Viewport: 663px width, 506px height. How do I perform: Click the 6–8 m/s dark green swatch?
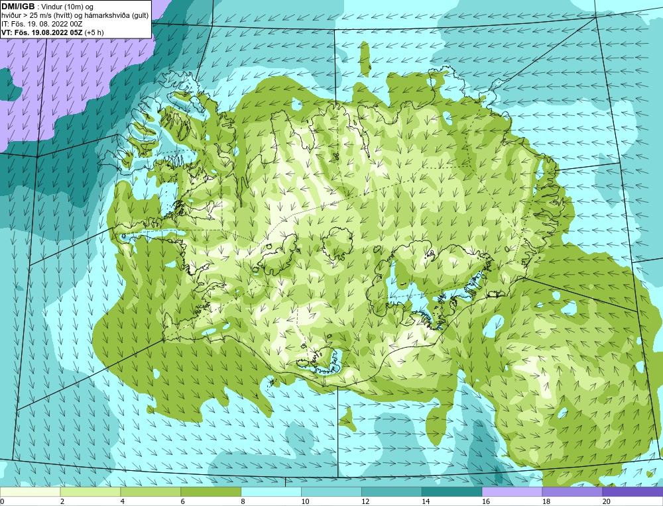tap(211, 491)
